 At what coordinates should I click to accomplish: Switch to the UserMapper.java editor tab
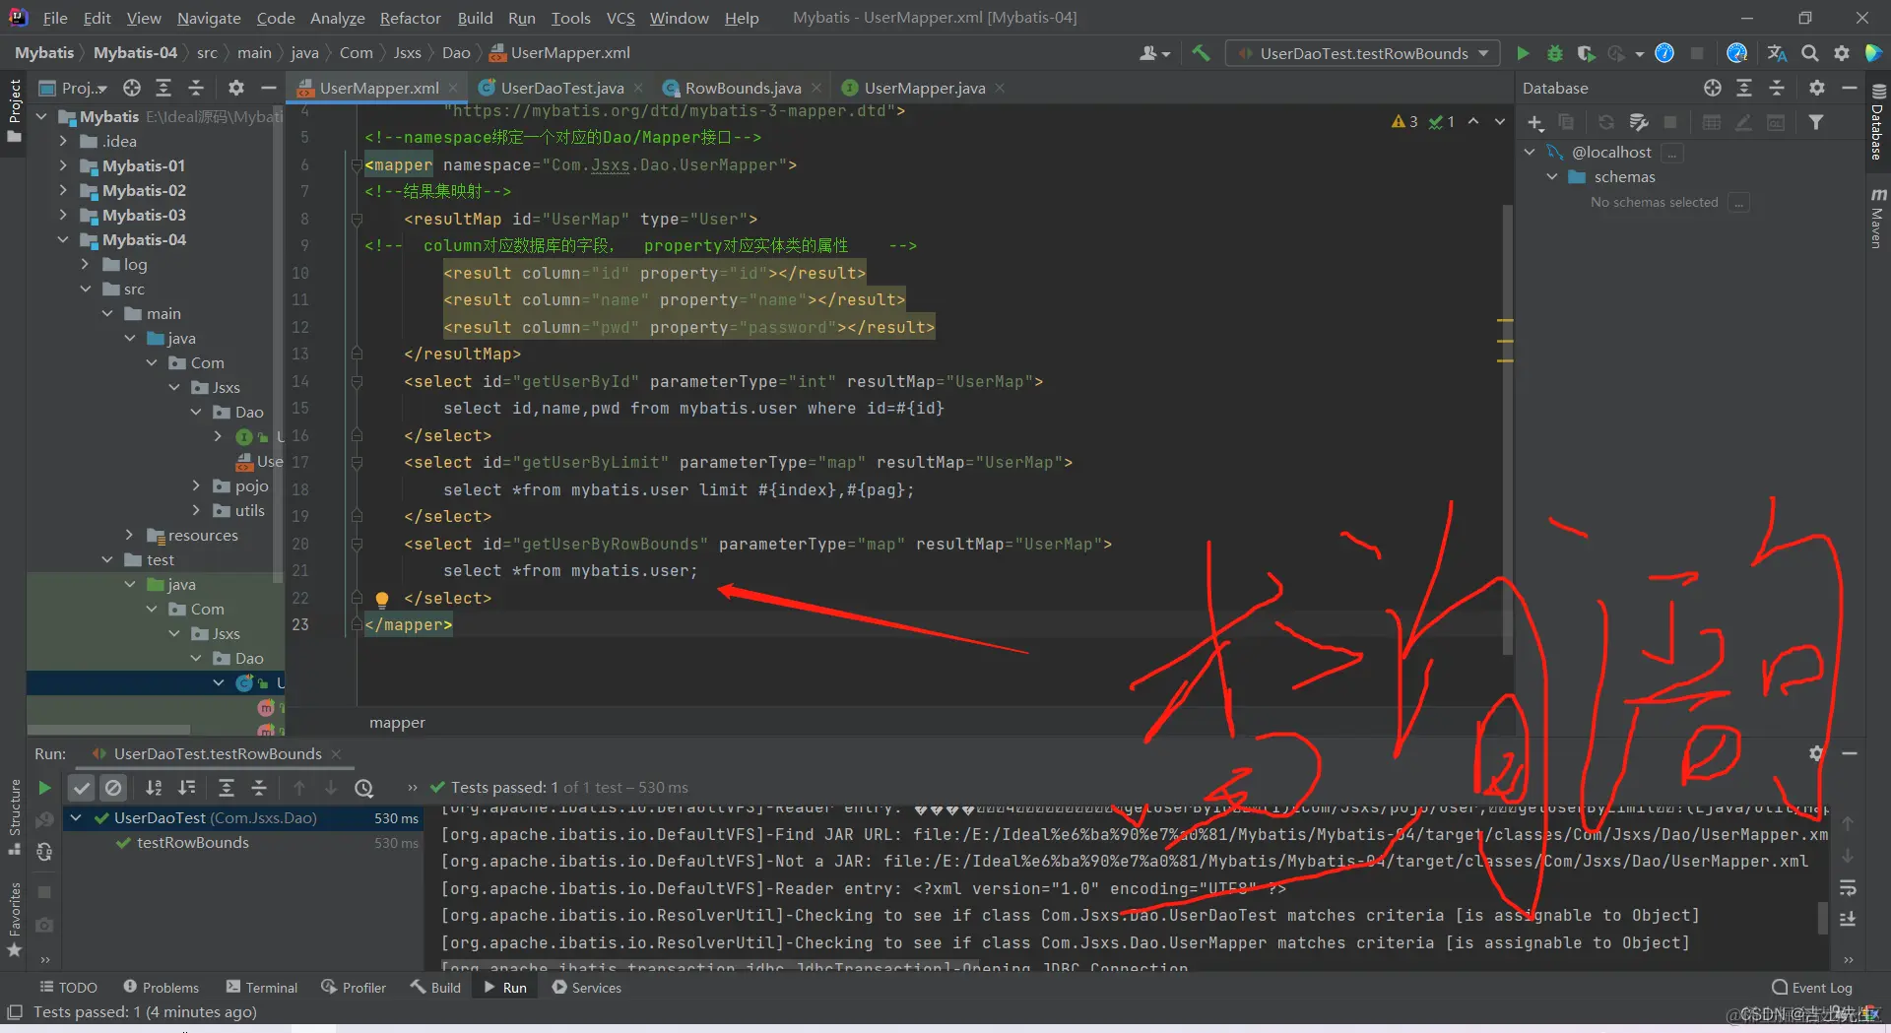pos(925,88)
